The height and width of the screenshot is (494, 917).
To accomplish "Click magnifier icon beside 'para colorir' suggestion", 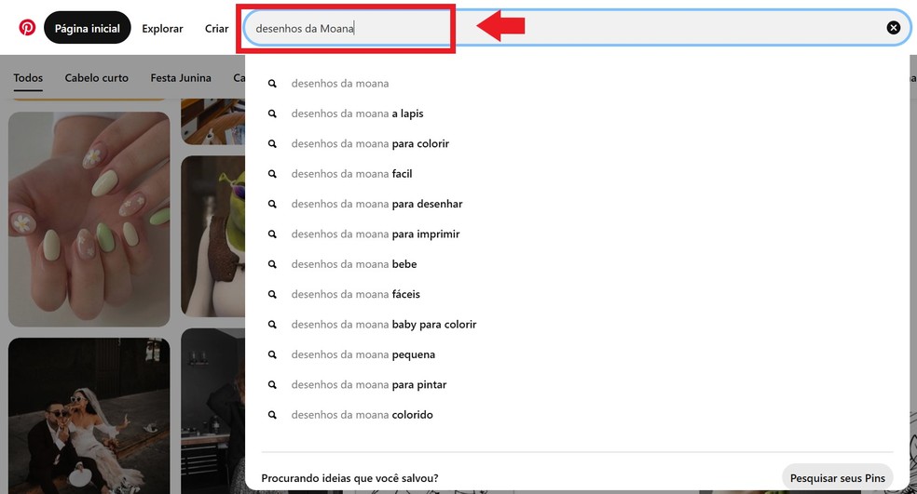I will point(272,143).
